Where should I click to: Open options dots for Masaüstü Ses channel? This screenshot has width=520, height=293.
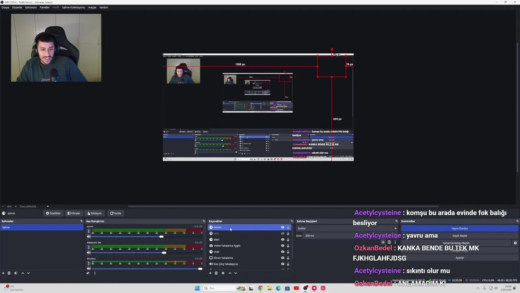(89, 247)
